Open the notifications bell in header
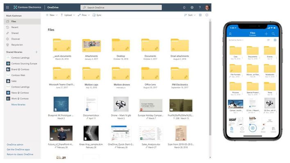Viewport: 290px width, 163px height. 184,7
